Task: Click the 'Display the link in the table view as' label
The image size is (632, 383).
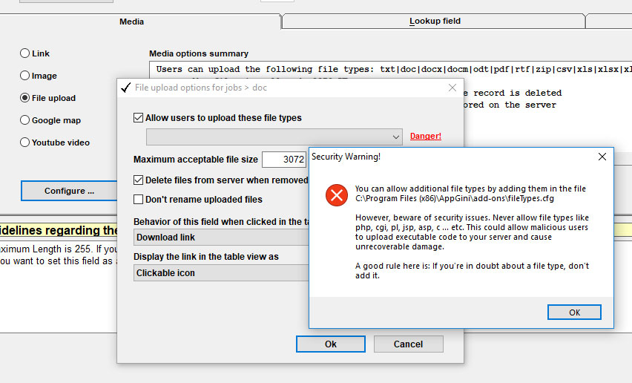Action: click(206, 257)
